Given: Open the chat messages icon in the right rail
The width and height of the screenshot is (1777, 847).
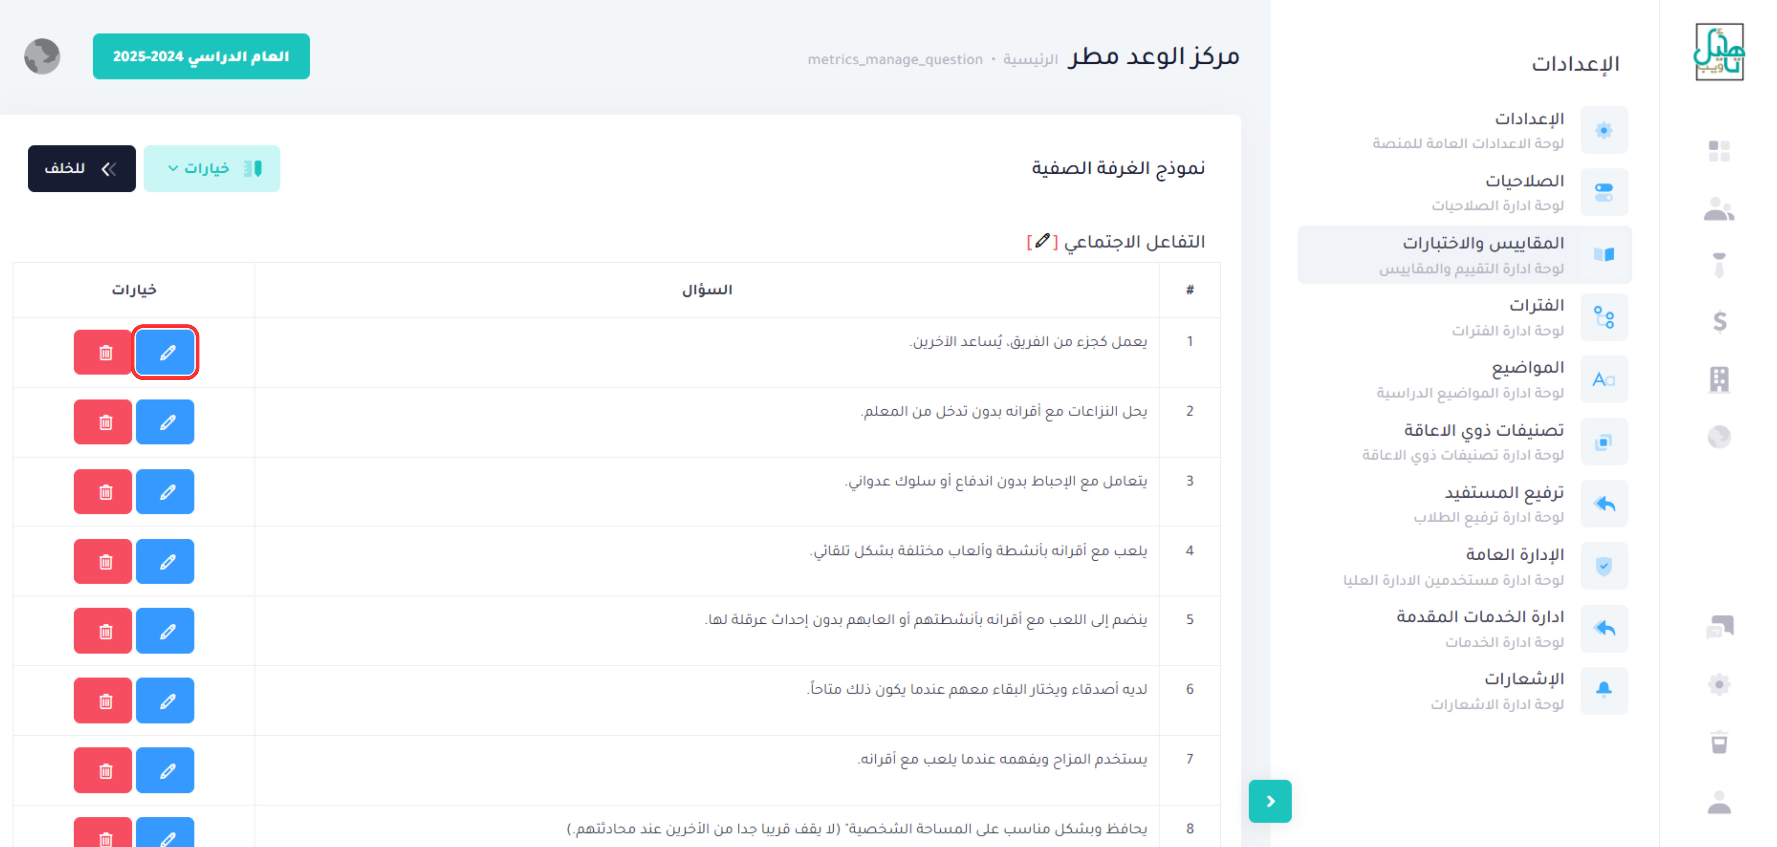Looking at the screenshot, I should click(x=1719, y=626).
